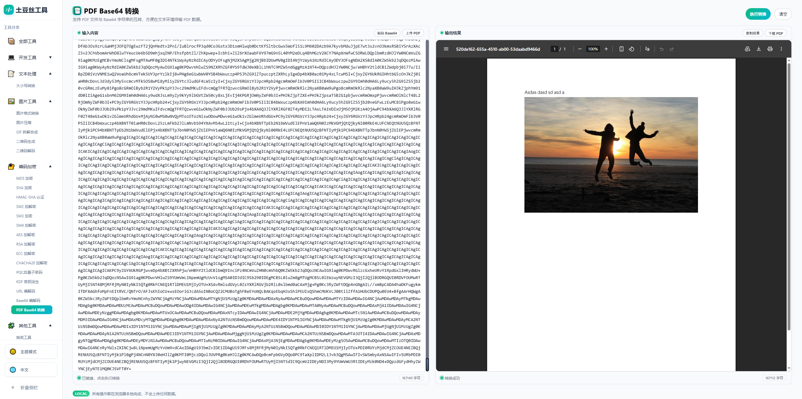Image resolution: width=802 pixels, height=399 pixels.
Task: Save PDF to Drive icon
Action: [747, 49]
